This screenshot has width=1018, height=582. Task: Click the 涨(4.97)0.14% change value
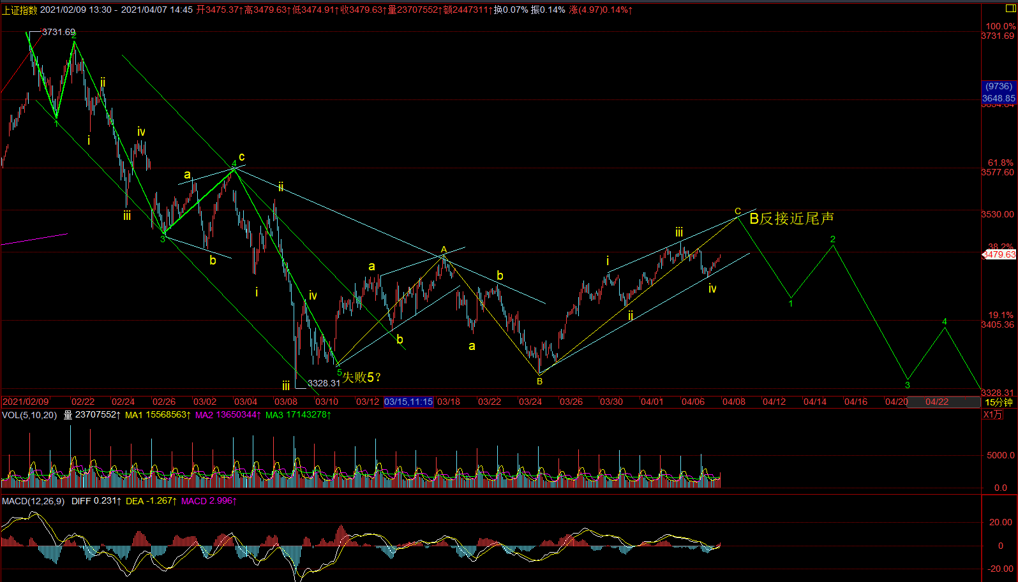(601, 10)
